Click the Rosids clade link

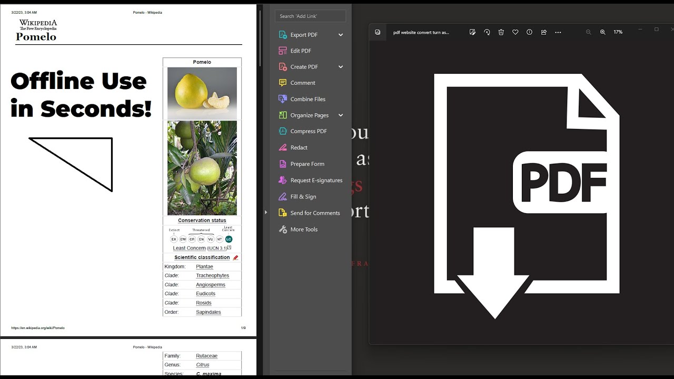point(204,303)
